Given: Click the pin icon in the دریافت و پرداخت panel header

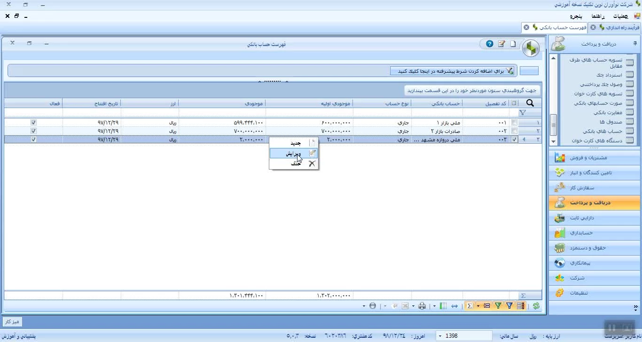Looking at the screenshot, I should tap(635, 44).
